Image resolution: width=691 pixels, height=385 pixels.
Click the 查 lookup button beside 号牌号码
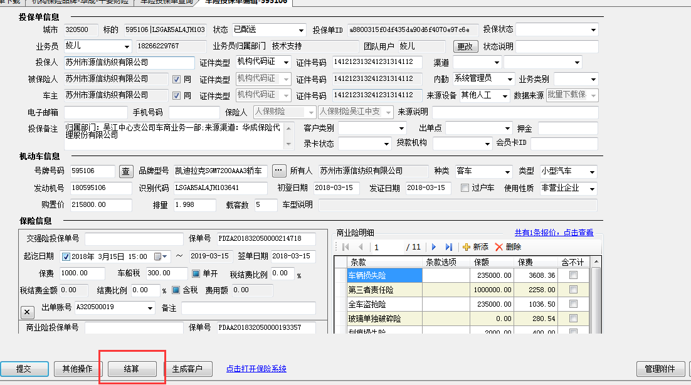click(x=126, y=172)
